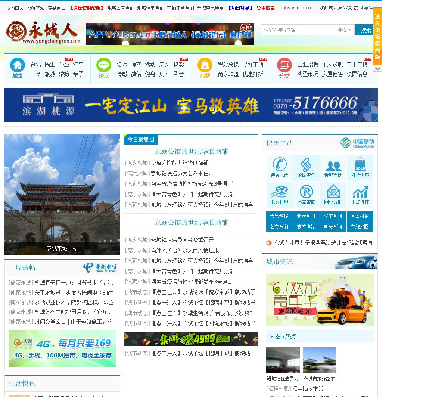Click the 城事 home icon
The height and width of the screenshot is (397, 448).
17,65
